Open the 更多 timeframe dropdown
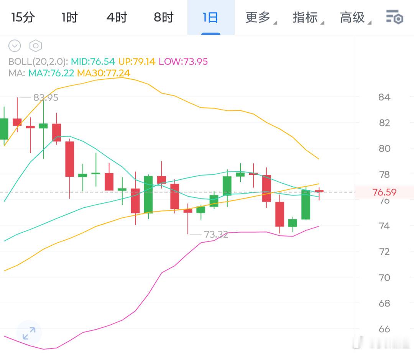Viewport: 414px width, 353px height. pos(261,17)
